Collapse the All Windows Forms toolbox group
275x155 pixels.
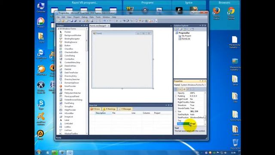coord(58,29)
